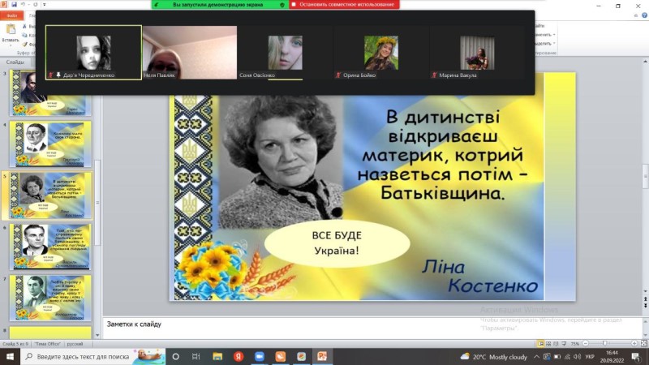Open the Файл tab
This screenshot has width=649, height=365.
coord(11,15)
